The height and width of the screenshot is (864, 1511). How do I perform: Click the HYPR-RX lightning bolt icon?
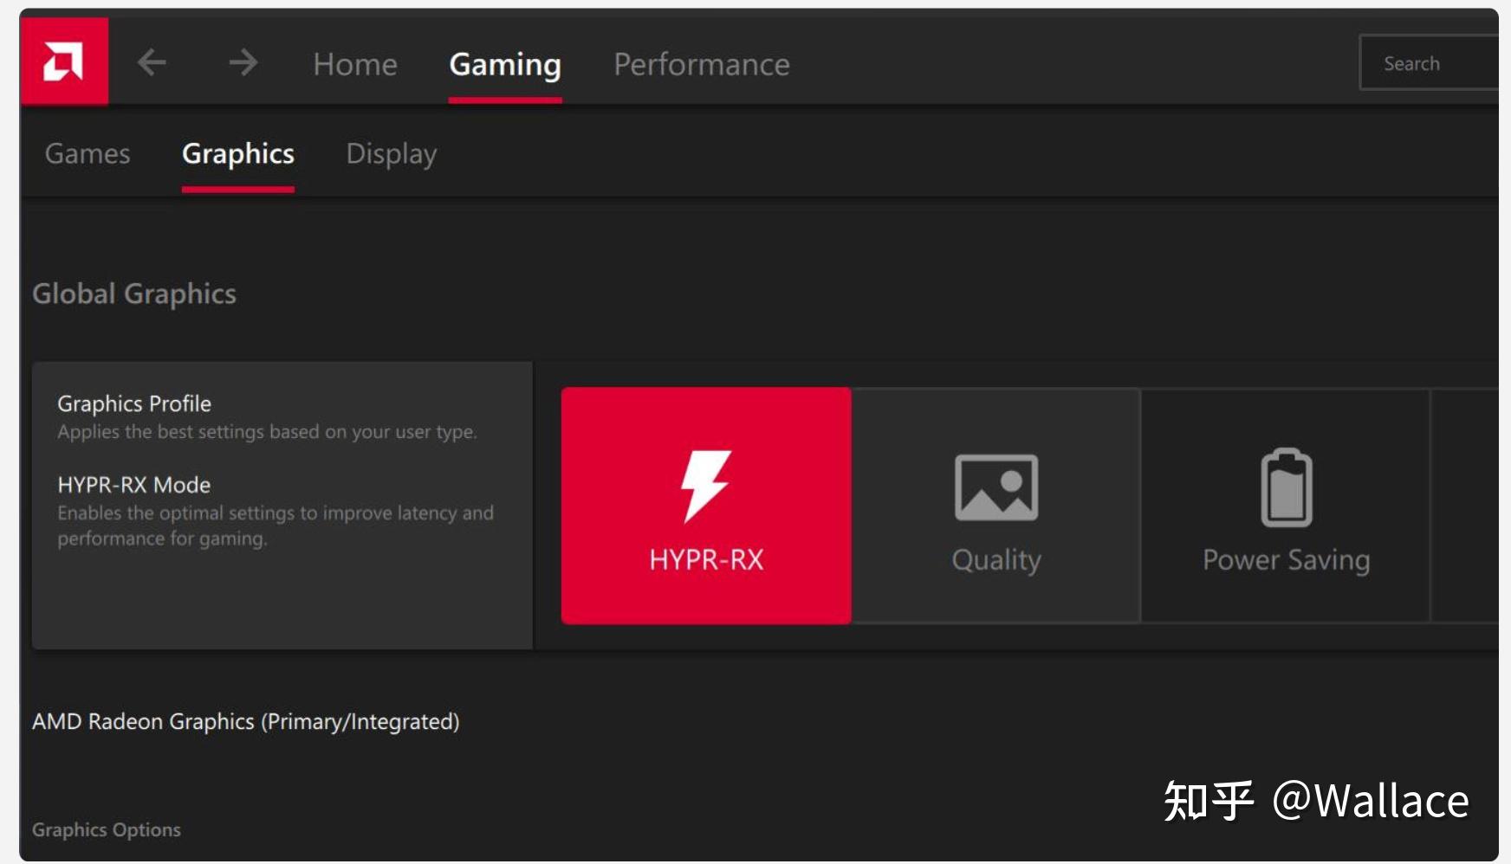(705, 486)
